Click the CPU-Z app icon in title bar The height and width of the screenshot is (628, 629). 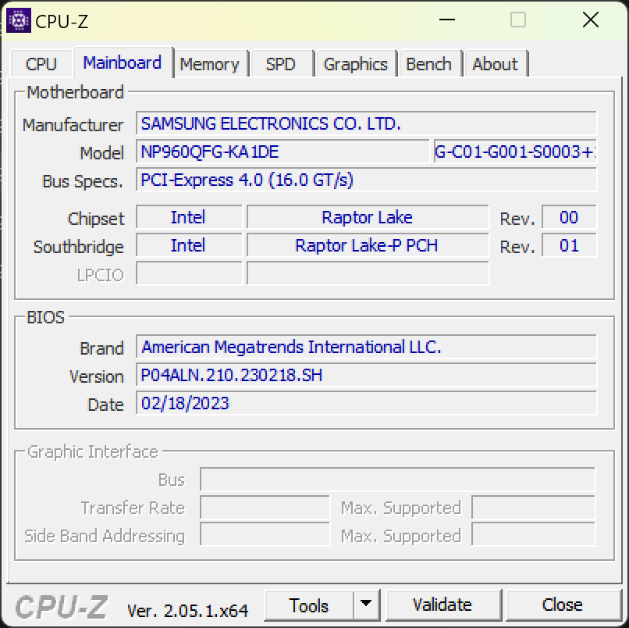pyautogui.click(x=19, y=20)
